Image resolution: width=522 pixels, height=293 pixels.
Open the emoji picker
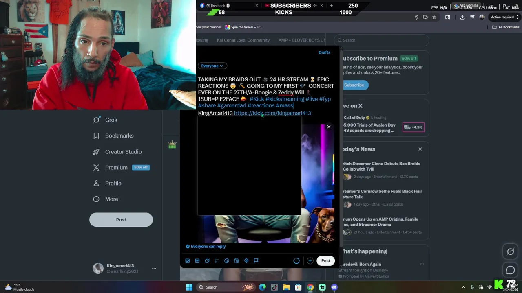click(227, 261)
